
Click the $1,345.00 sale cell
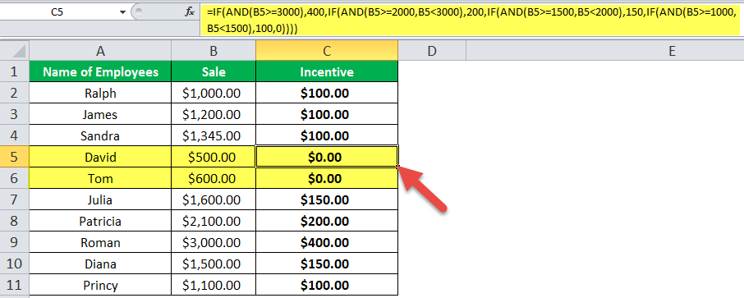click(x=214, y=135)
